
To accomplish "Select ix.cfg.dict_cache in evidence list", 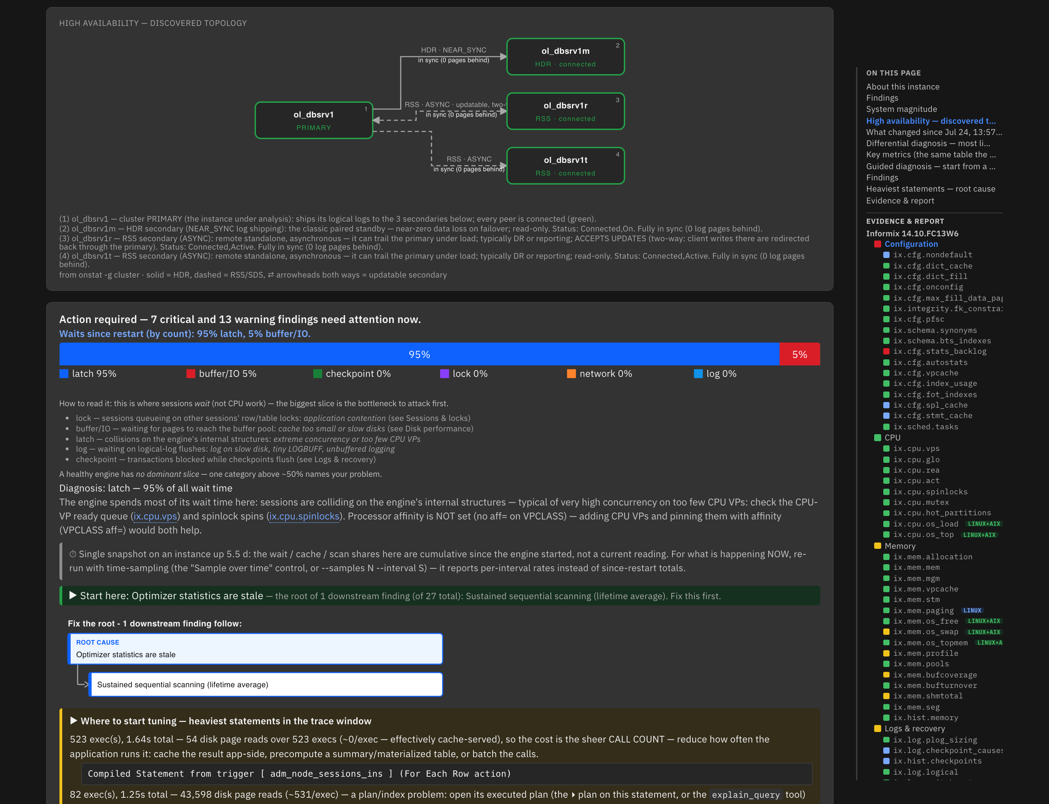I will pos(933,266).
